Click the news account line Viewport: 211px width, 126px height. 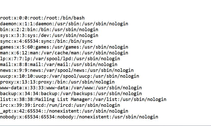click(66, 70)
